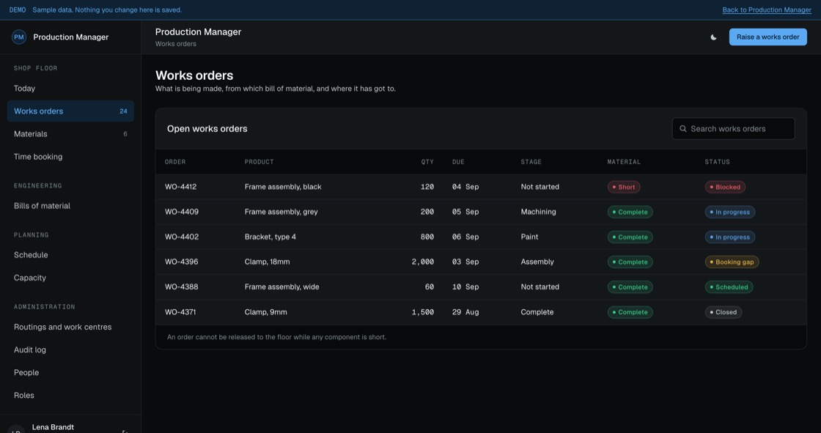Click the STATUS column header
This screenshot has width=821, height=433.
pos(717,162)
